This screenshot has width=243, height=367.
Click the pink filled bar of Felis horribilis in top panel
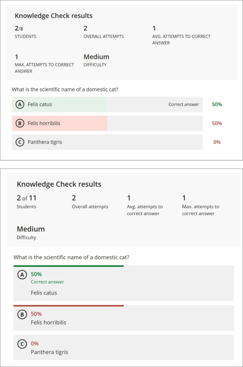[60, 123]
